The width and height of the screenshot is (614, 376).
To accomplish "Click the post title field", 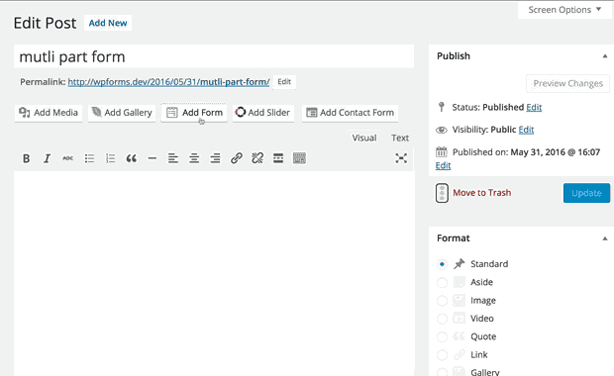I will point(214,56).
